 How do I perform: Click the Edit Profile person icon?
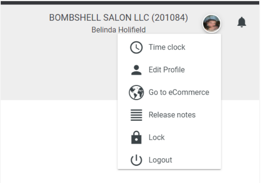[136, 70]
